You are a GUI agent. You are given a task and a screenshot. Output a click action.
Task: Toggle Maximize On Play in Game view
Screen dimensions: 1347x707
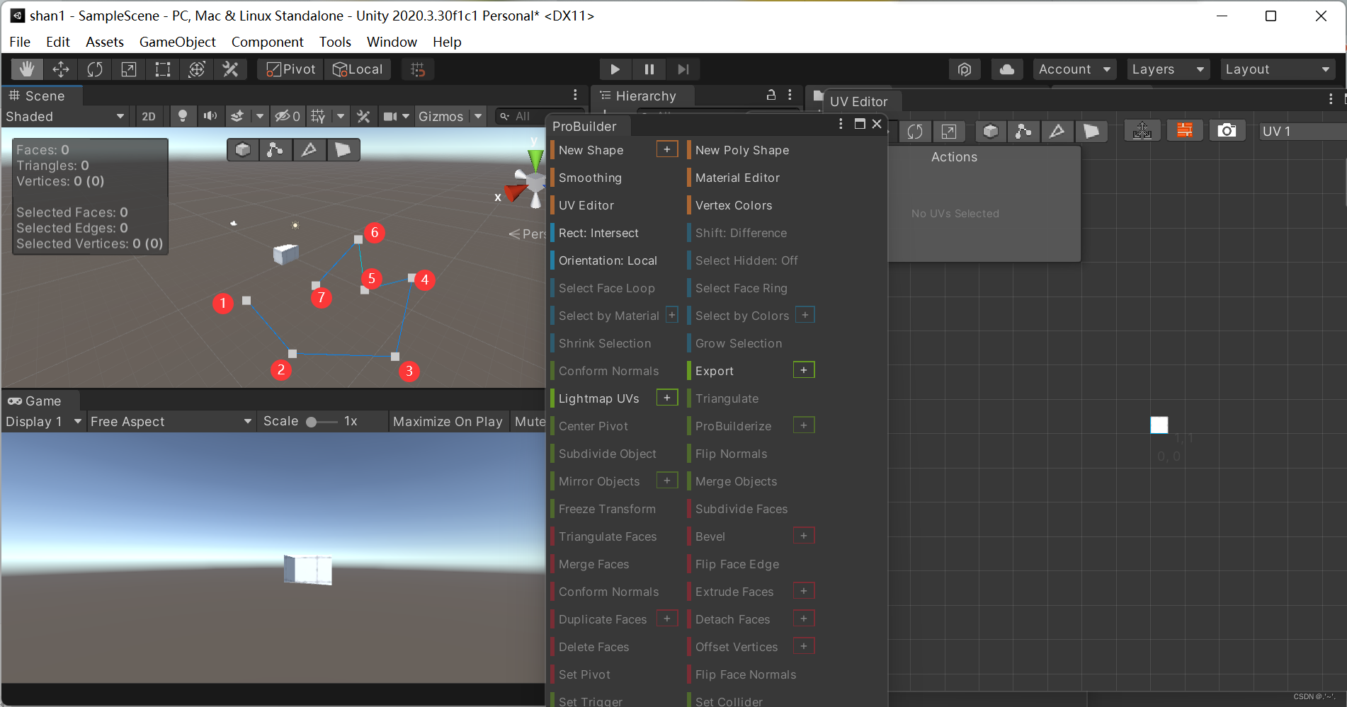[x=448, y=421]
